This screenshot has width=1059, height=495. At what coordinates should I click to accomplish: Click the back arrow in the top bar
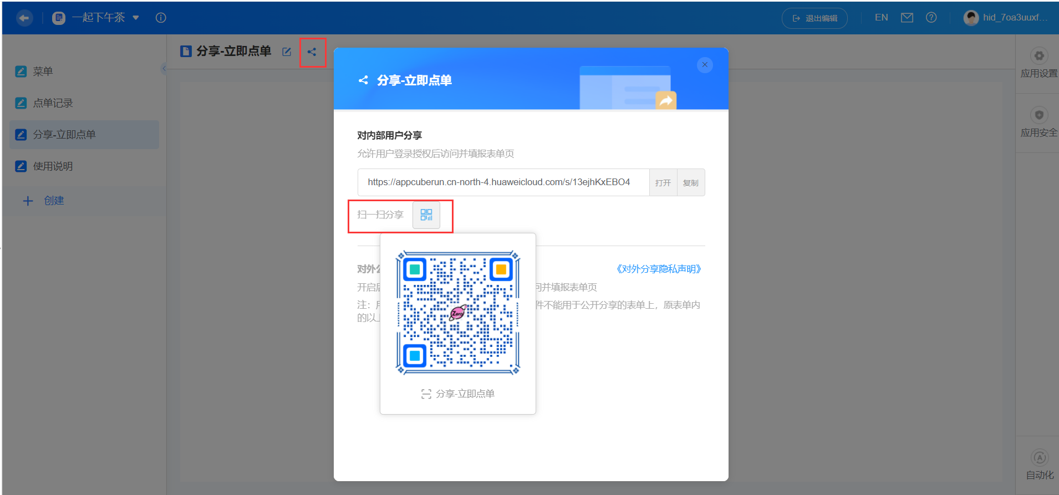tap(24, 18)
